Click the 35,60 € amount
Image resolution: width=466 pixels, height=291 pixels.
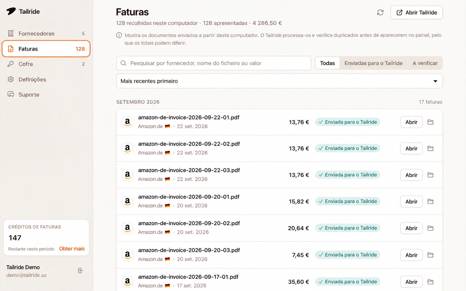pyautogui.click(x=298, y=282)
